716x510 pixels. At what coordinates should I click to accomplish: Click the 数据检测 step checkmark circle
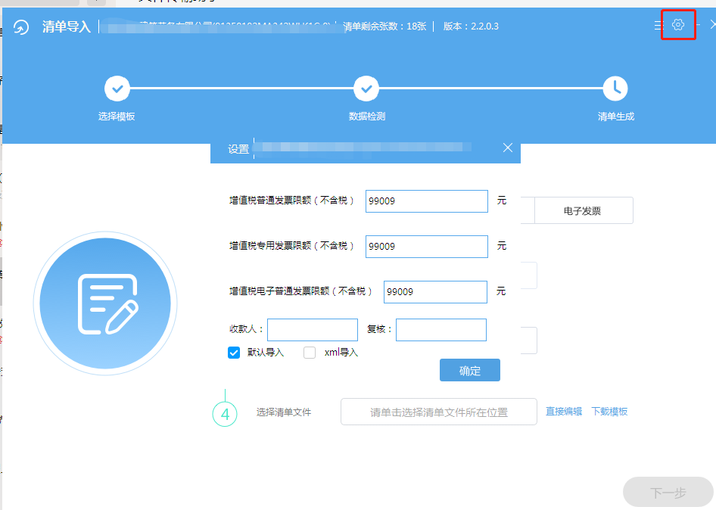click(x=366, y=89)
